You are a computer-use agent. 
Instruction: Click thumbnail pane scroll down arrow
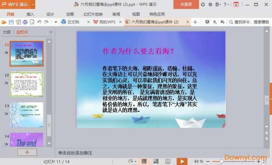point(49,143)
